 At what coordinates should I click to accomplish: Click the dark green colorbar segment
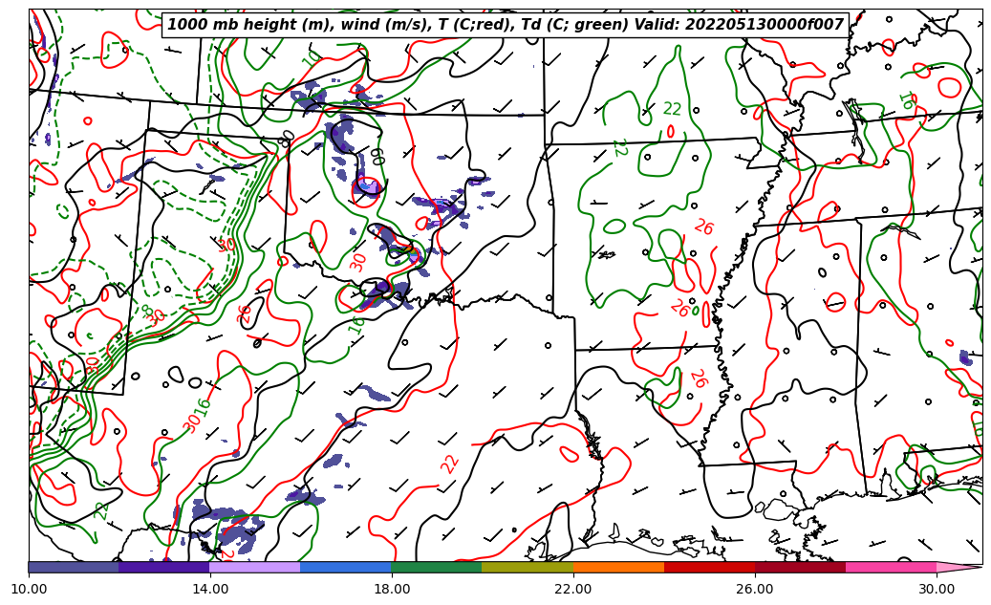coord(437,567)
